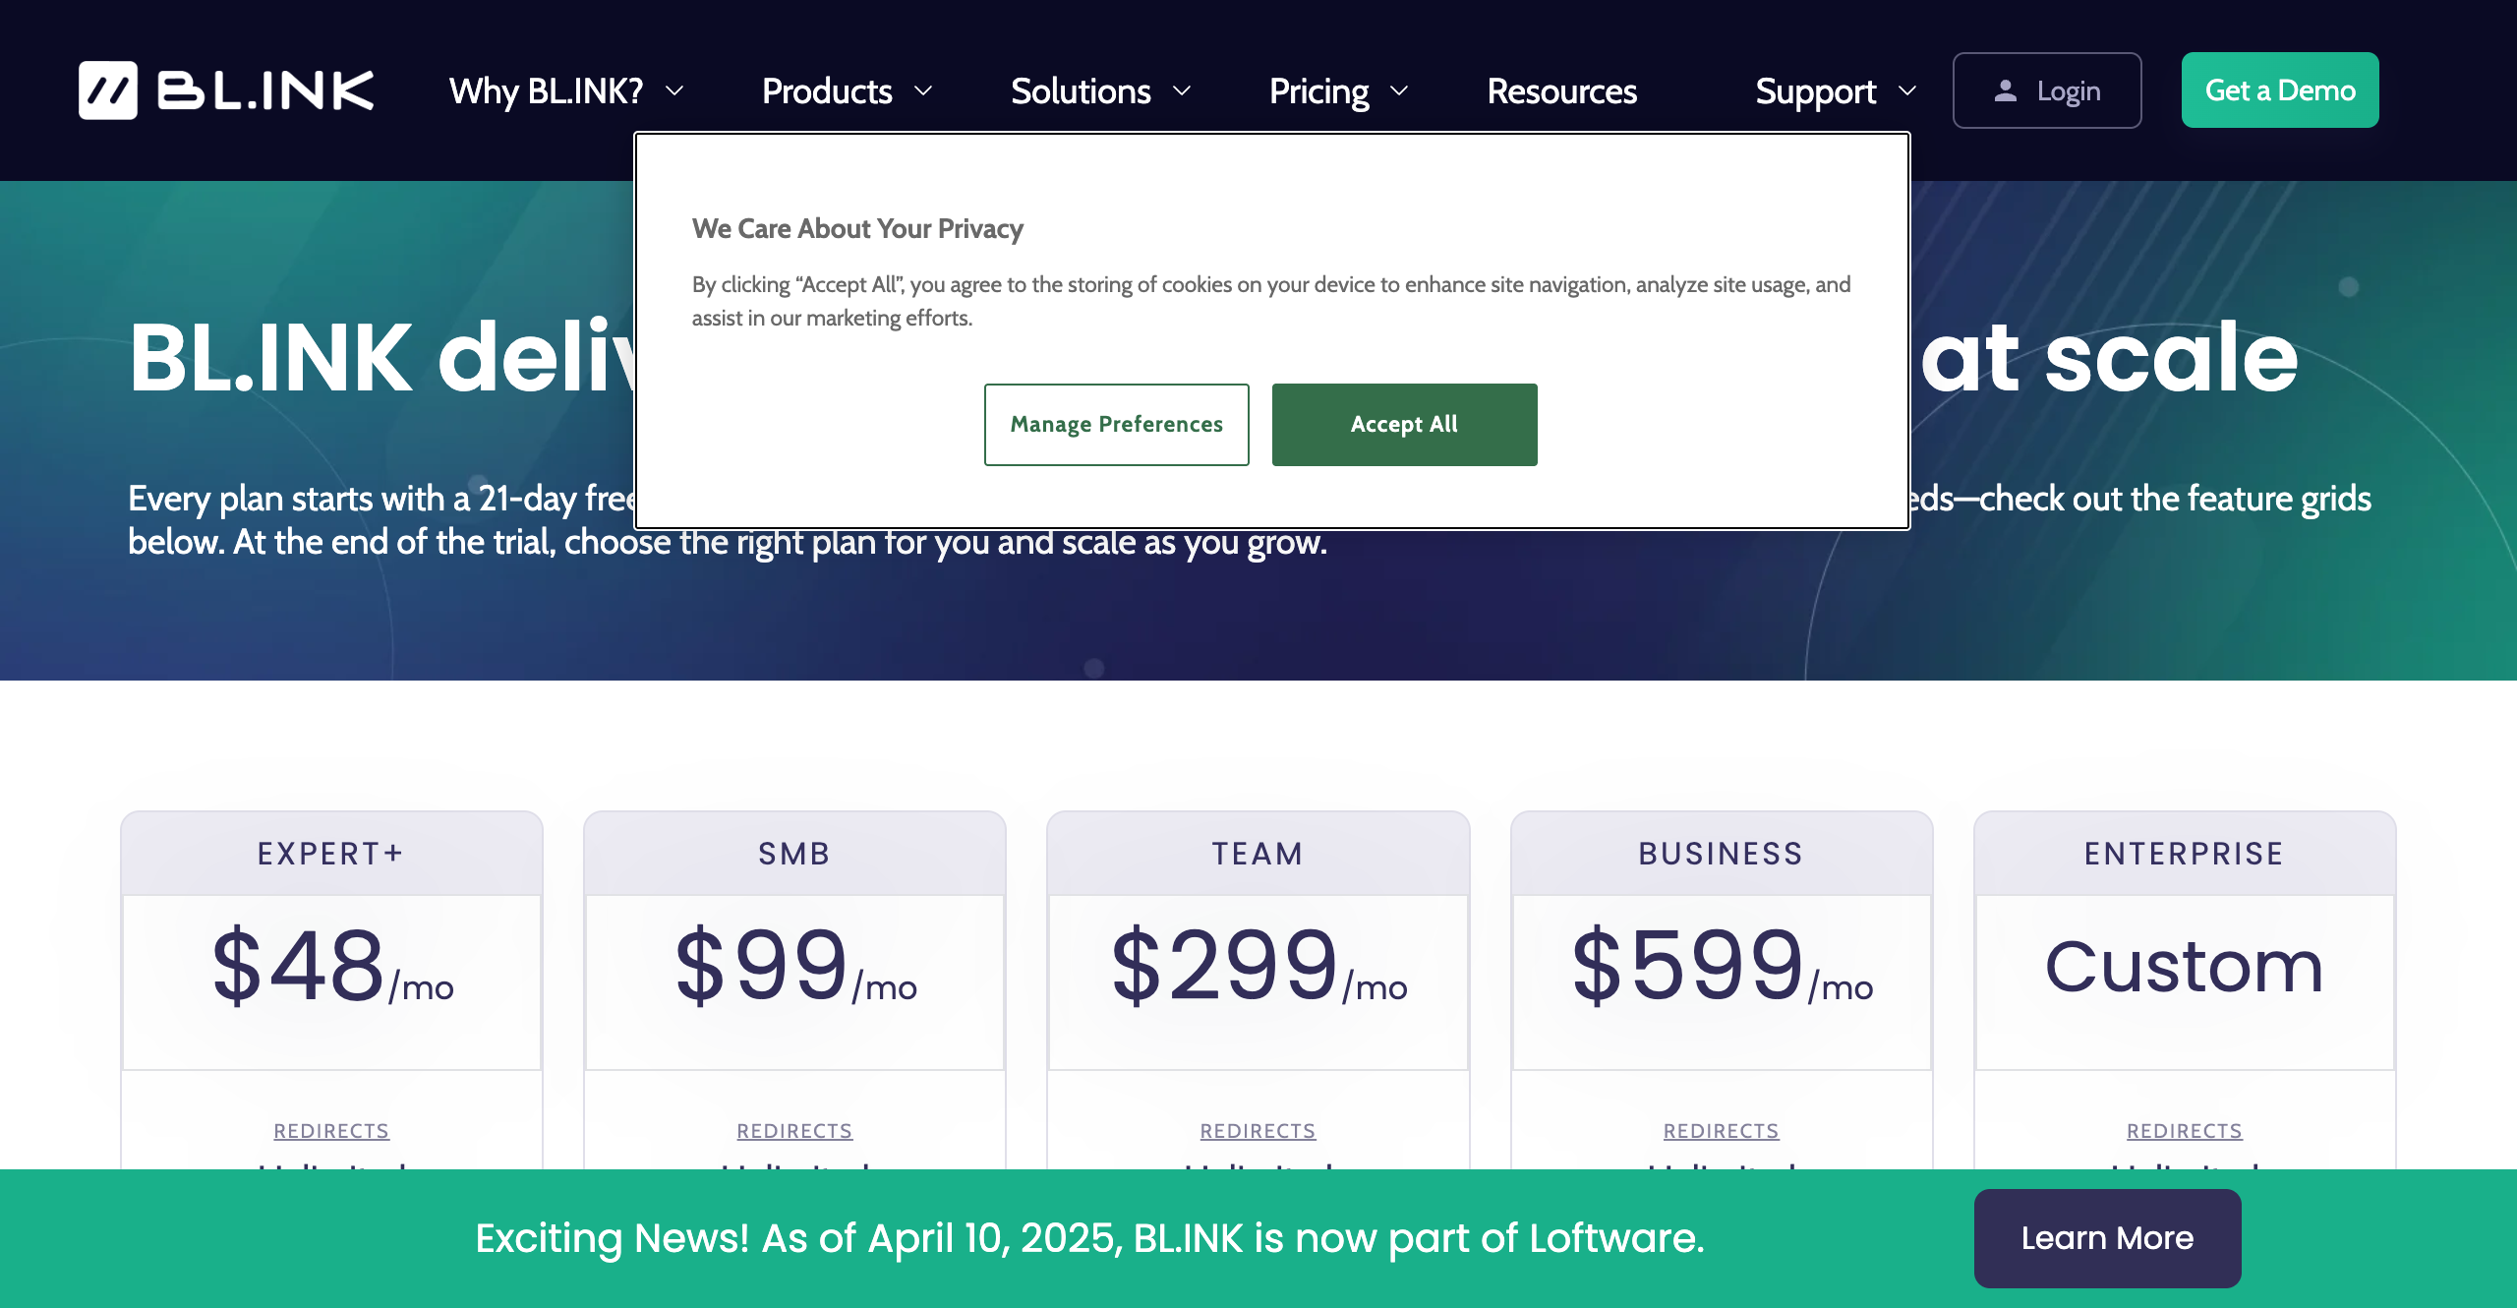Viewport: 2517px width, 1308px height.
Task: Select the Enterprise Custom pricing card
Action: tap(2184, 967)
